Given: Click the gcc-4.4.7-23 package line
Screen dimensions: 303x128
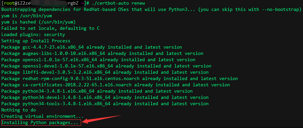Looking at the screenshot, I should coord(92,47).
